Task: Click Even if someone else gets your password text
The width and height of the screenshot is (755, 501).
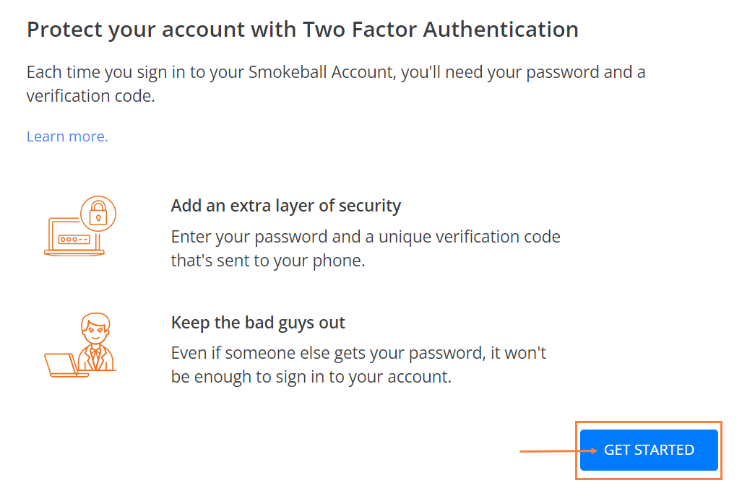Action: pos(359,353)
